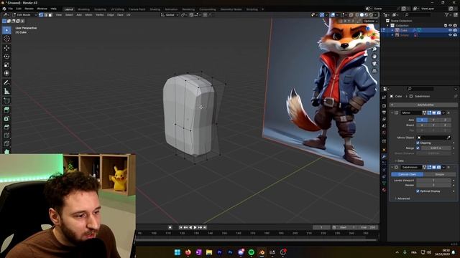460x258 pixels.
Task: Open the outliner filter funnel
Action: [446, 14]
